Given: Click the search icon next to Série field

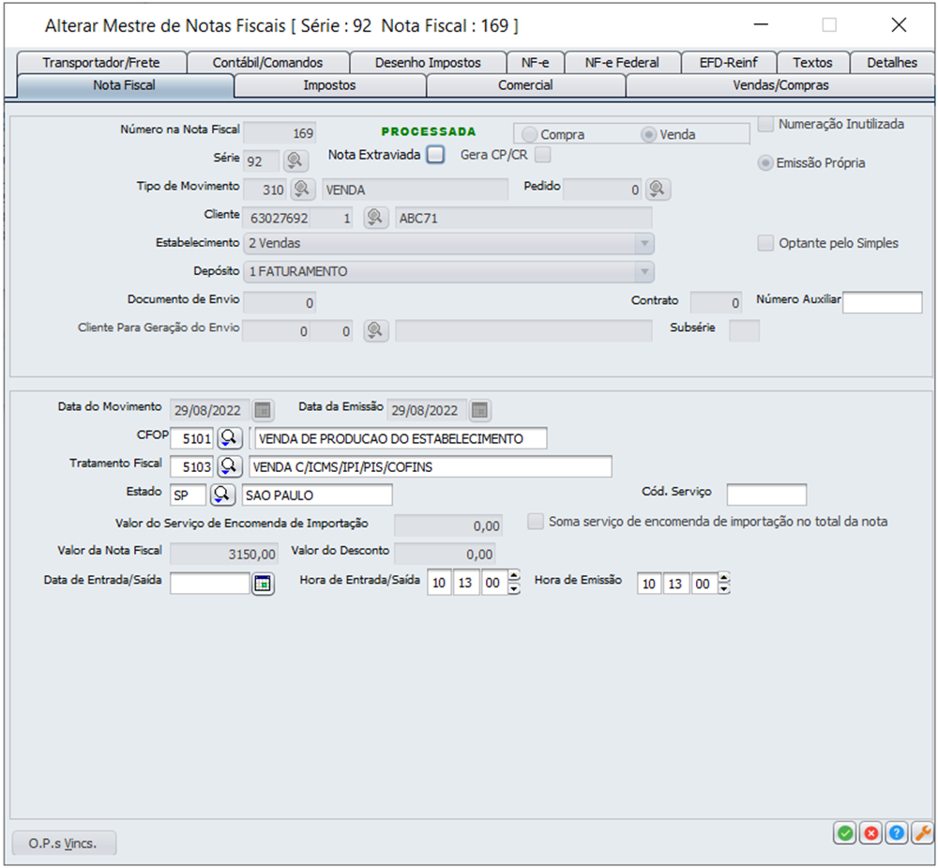Looking at the screenshot, I should click(x=295, y=160).
